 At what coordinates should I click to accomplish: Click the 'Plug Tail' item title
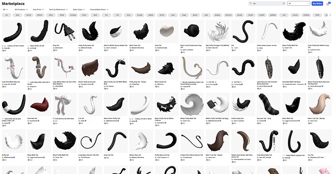click(56, 45)
